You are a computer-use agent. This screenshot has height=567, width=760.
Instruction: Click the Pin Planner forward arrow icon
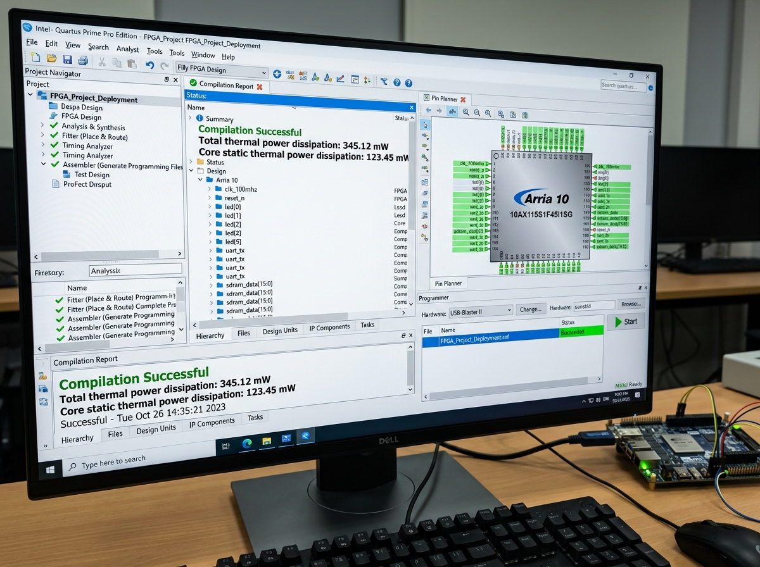(x=440, y=111)
